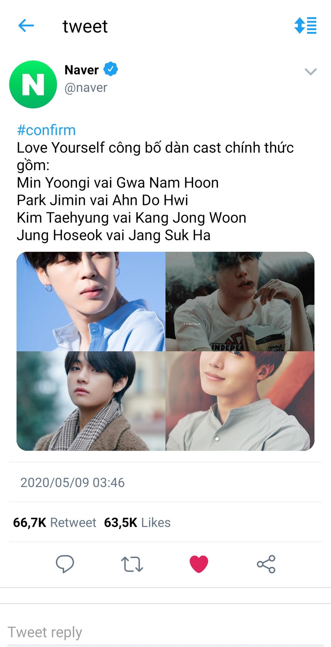Unlike the tweet with the red heart
The width and height of the screenshot is (331, 647).
(199, 564)
